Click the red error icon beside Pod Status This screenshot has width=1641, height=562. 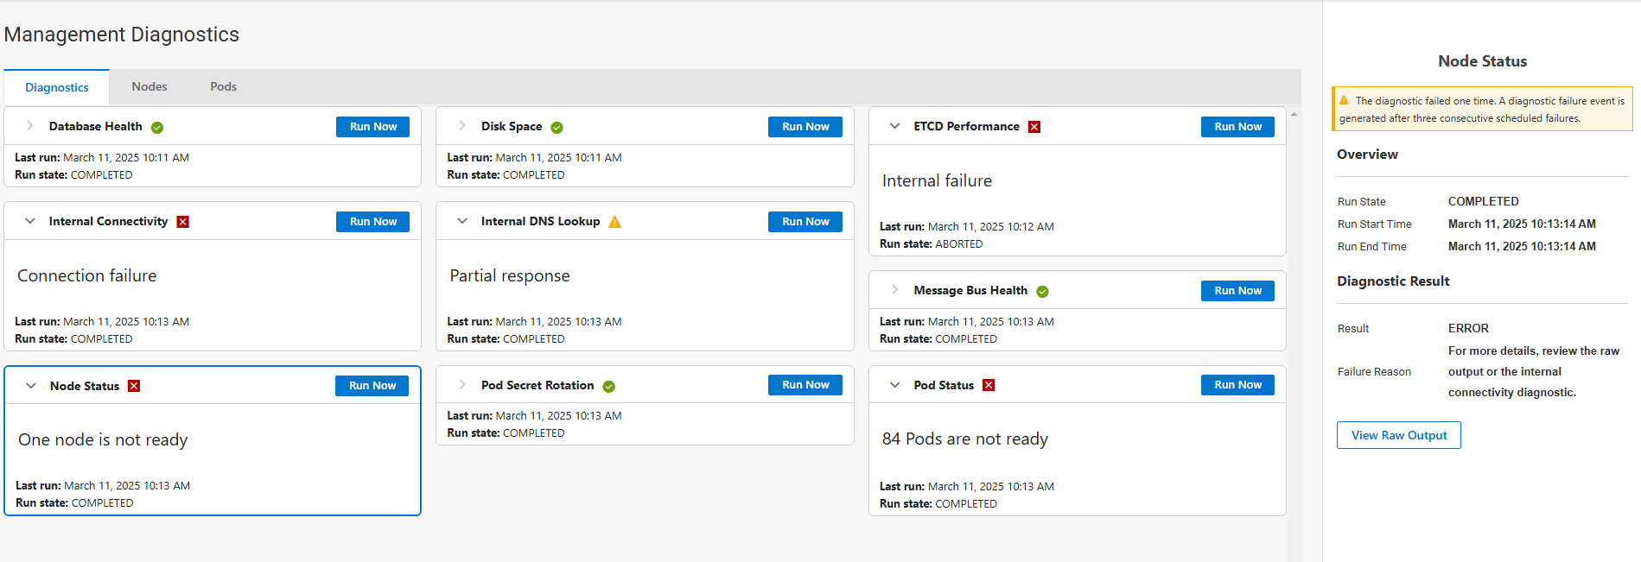[x=989, y=385]
